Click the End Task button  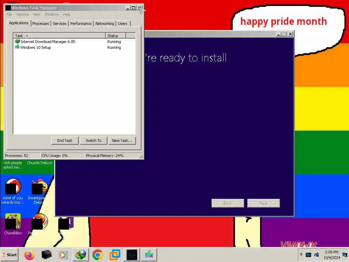[65, 141]
